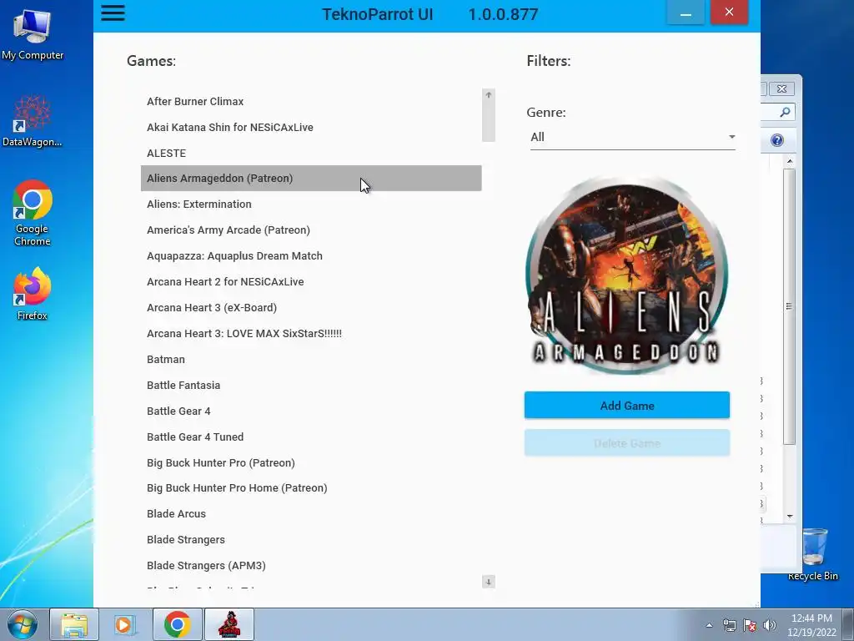
Task: Open the volume speaker tray icon
Action: (x=770, y=625)
